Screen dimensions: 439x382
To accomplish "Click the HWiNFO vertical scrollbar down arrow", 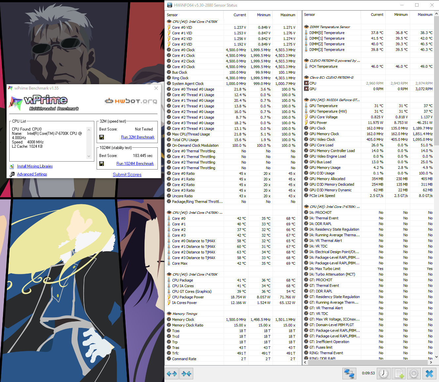I will coord(436,357).
